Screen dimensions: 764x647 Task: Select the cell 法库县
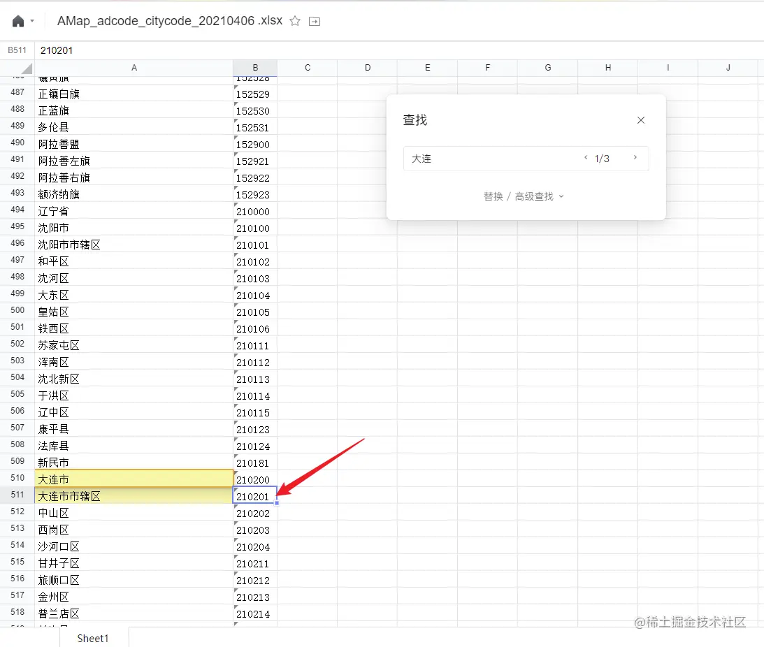click(x=134, y=446)
